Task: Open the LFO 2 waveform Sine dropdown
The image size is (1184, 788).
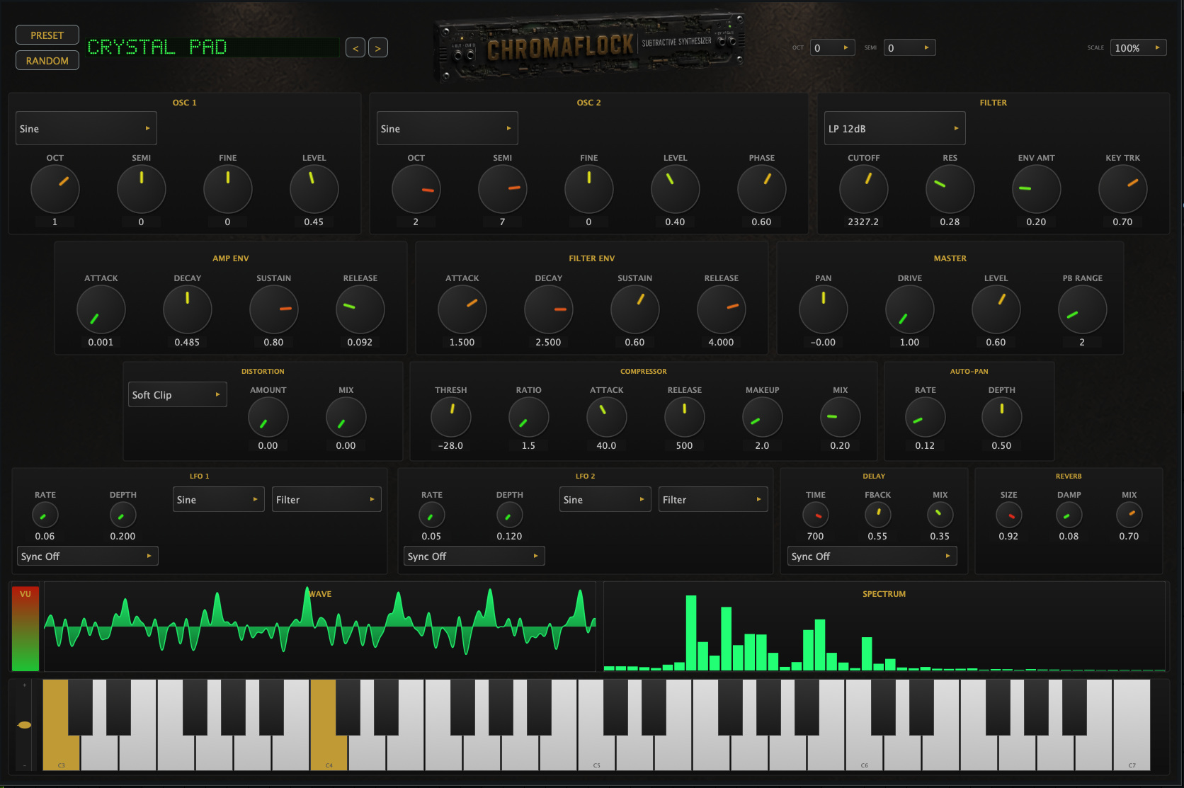Action: [605, 499]
